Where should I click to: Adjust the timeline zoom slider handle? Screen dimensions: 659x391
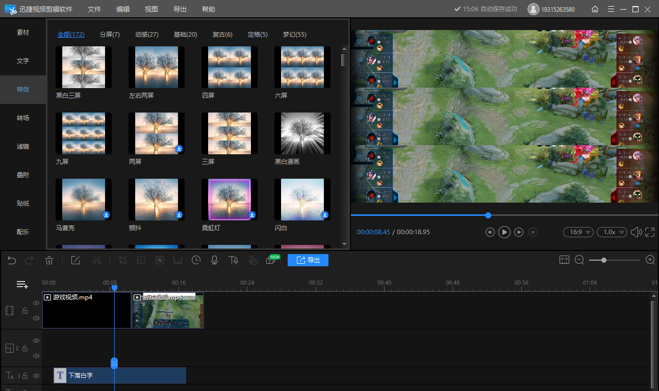pyautogui.click(x=604, y=260)
